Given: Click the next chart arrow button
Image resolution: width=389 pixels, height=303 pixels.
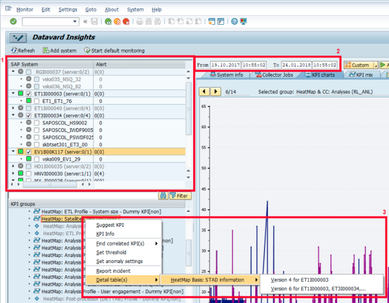Looking at the screenshot, I should tap(216, 91).
